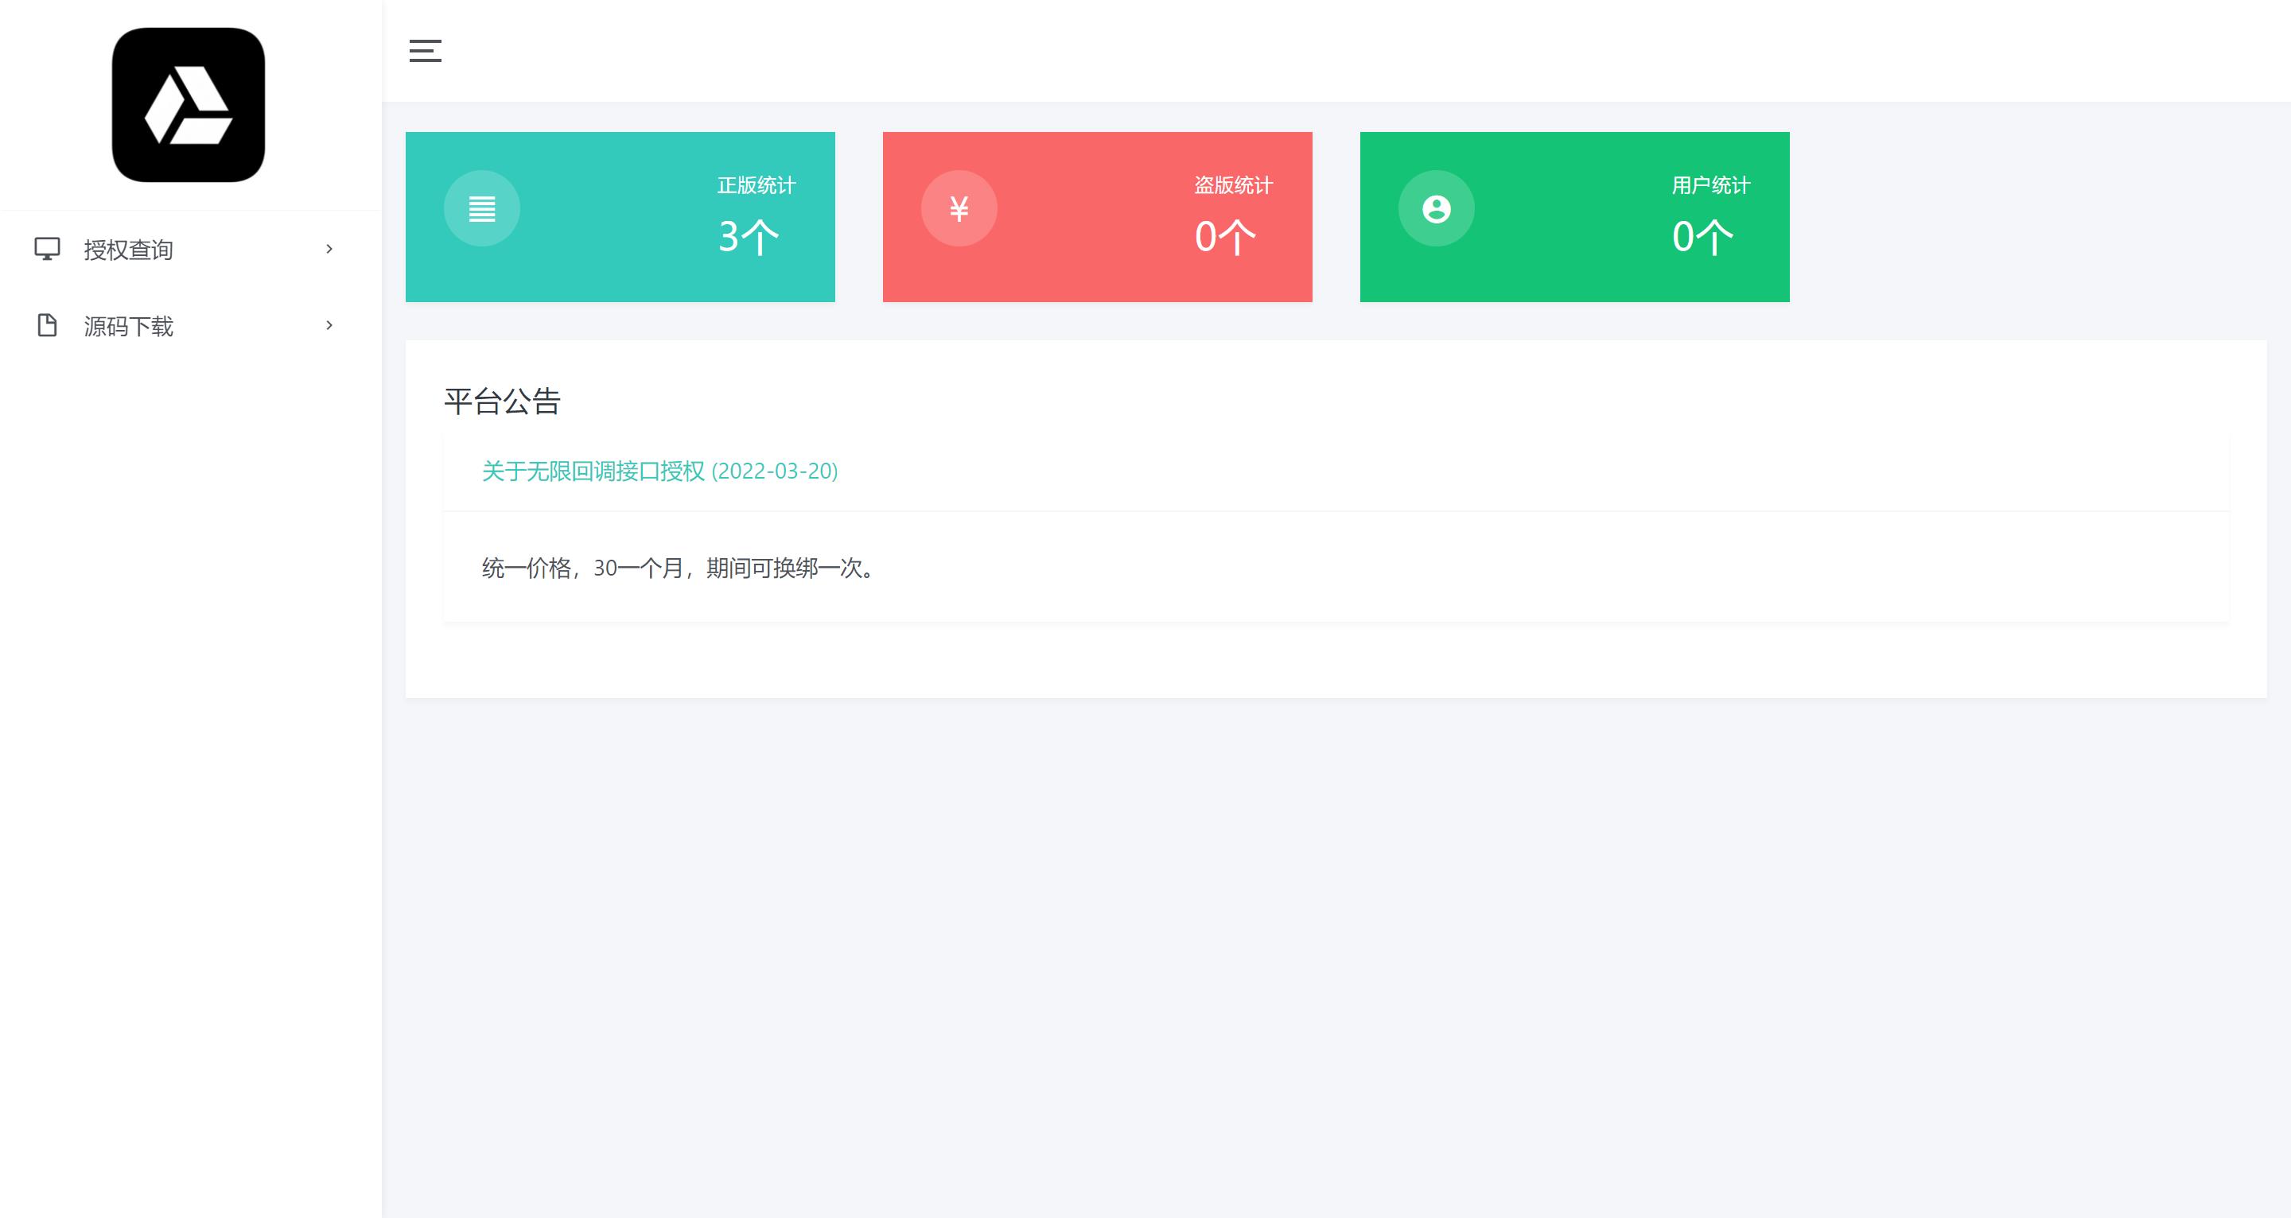Click the file icon beside 源码下载
The height and width of the screenshot is (1218, 2291).
pos(47,325)
